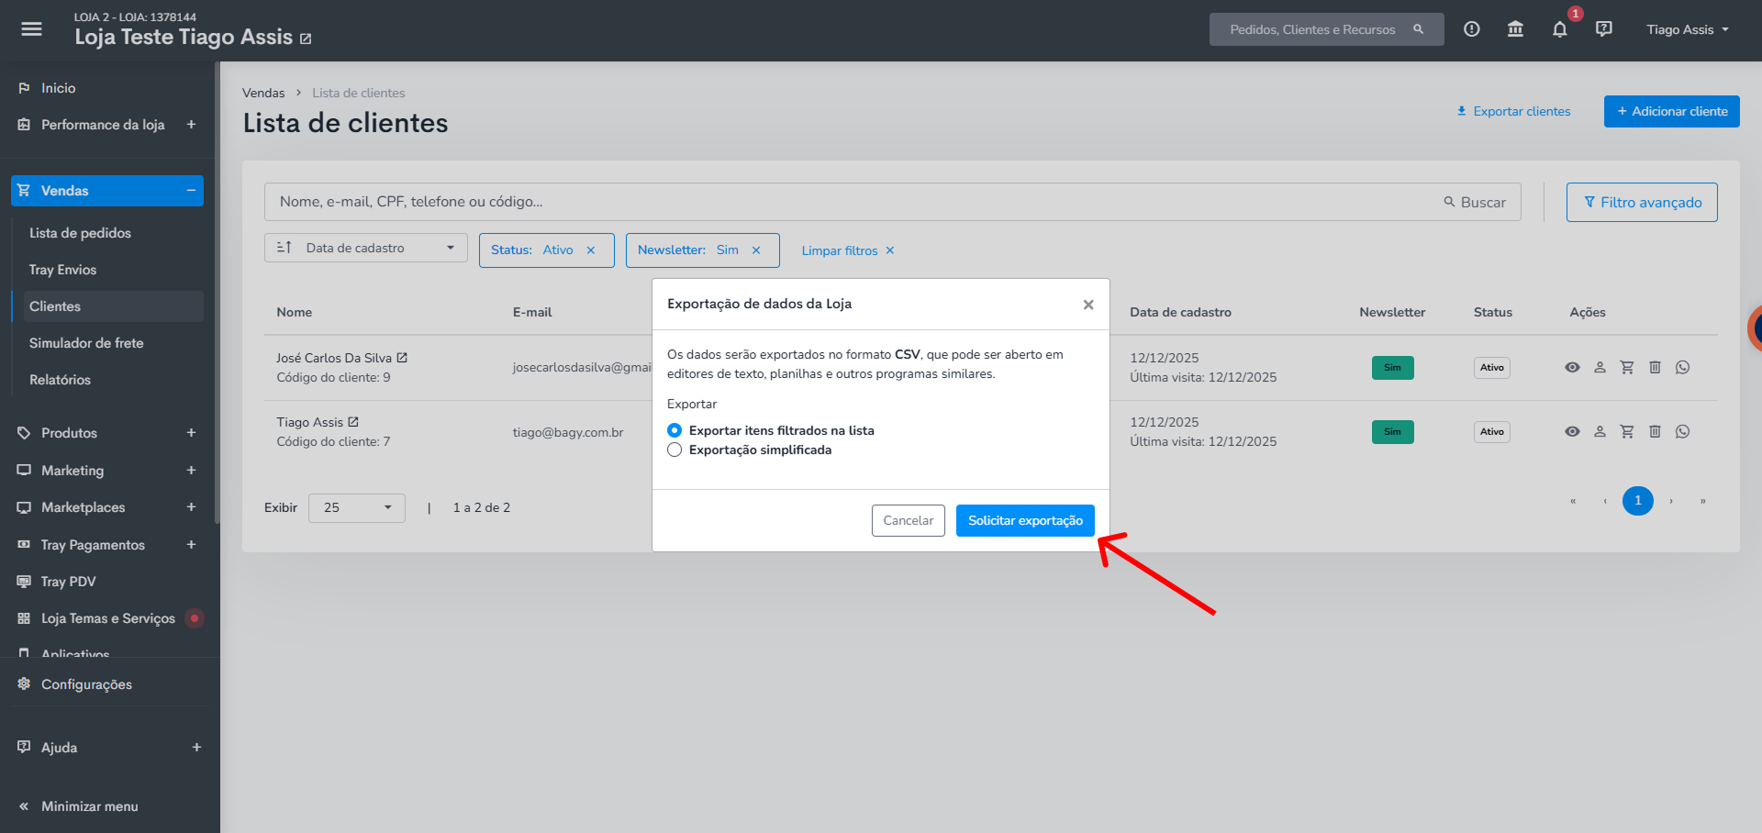This screenshot has width=1762, height=833.
Task: Click Solicitar exportação button
Action: pyautogui.click(x=1025, y=520)
